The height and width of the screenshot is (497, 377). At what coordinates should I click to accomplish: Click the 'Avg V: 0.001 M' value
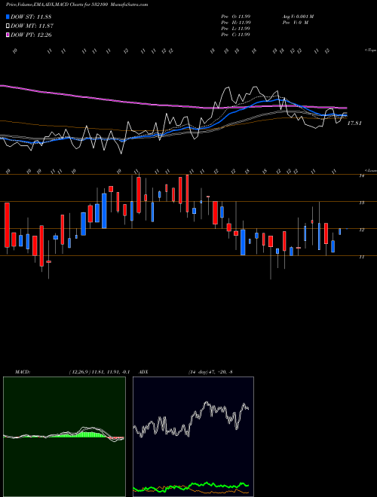pos(298,17)
